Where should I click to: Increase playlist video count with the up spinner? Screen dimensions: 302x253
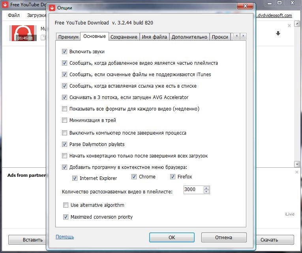pos(206,188)
